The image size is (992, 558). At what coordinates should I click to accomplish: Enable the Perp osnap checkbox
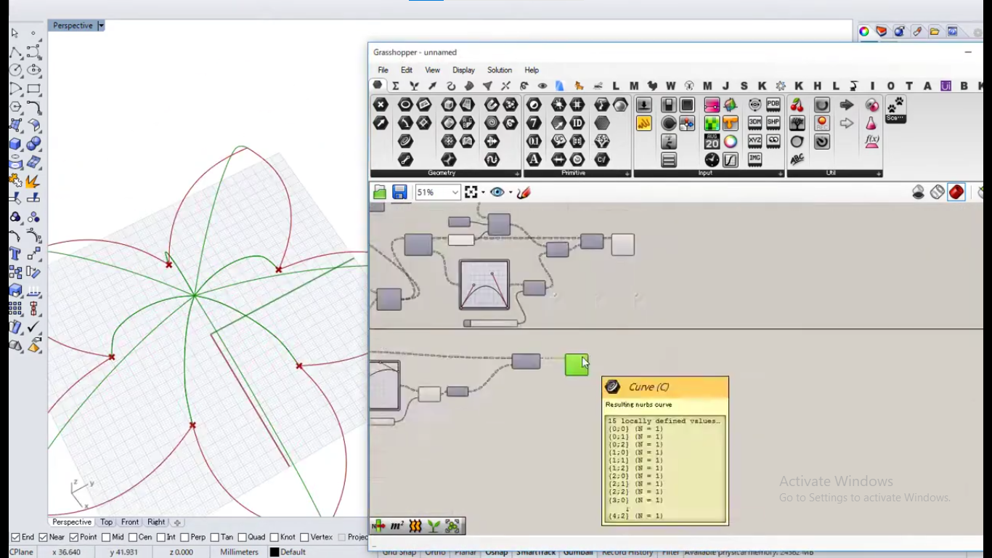click(x=184, y=537)
